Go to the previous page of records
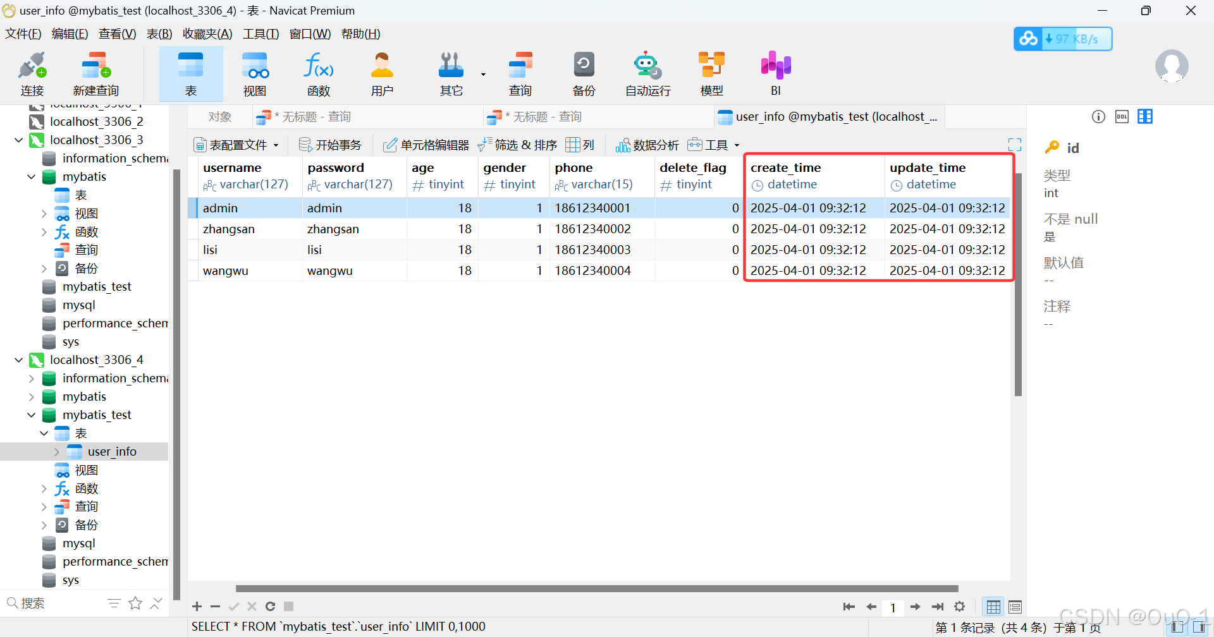1214x637 pixels. (x=871, y=607)
